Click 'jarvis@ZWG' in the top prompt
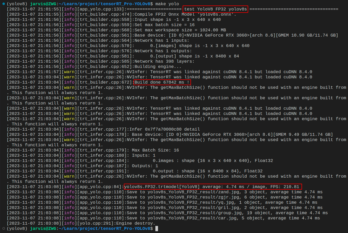This screenshot has width=348, height=233. pos(43,4)
